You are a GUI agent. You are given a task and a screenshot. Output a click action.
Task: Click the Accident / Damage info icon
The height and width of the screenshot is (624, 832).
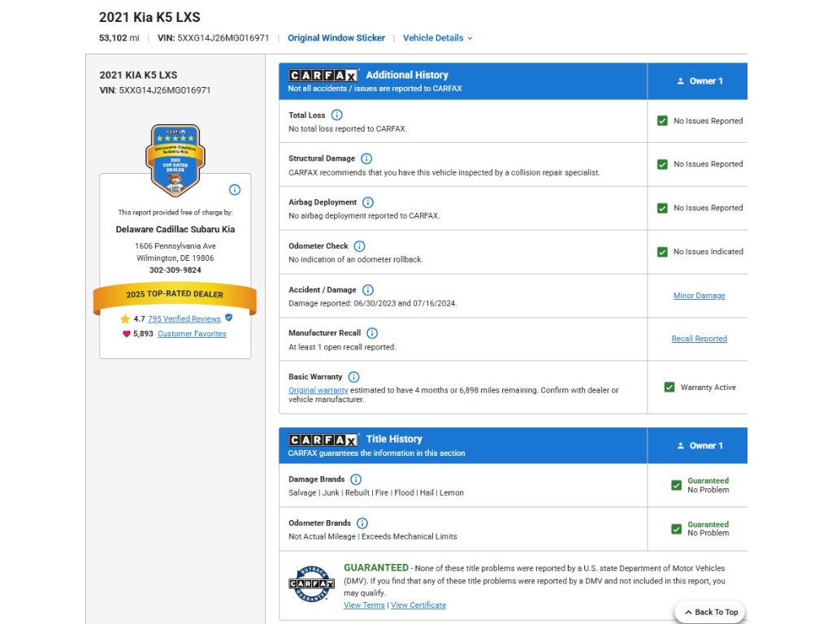click(x=368, y=290)
